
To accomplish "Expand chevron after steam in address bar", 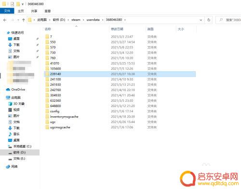I will [x=83, y=20].
